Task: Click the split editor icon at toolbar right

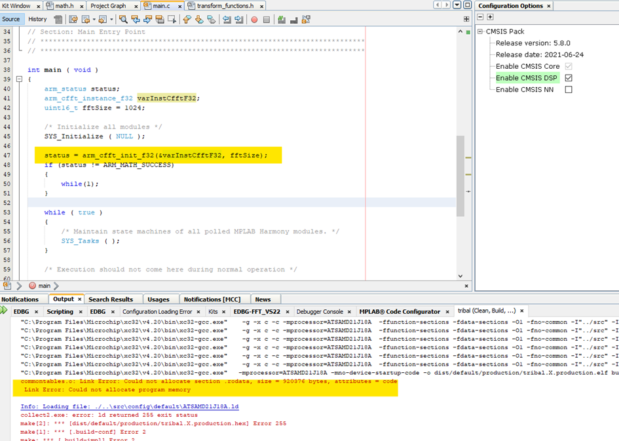Action: tap(466, 19)
